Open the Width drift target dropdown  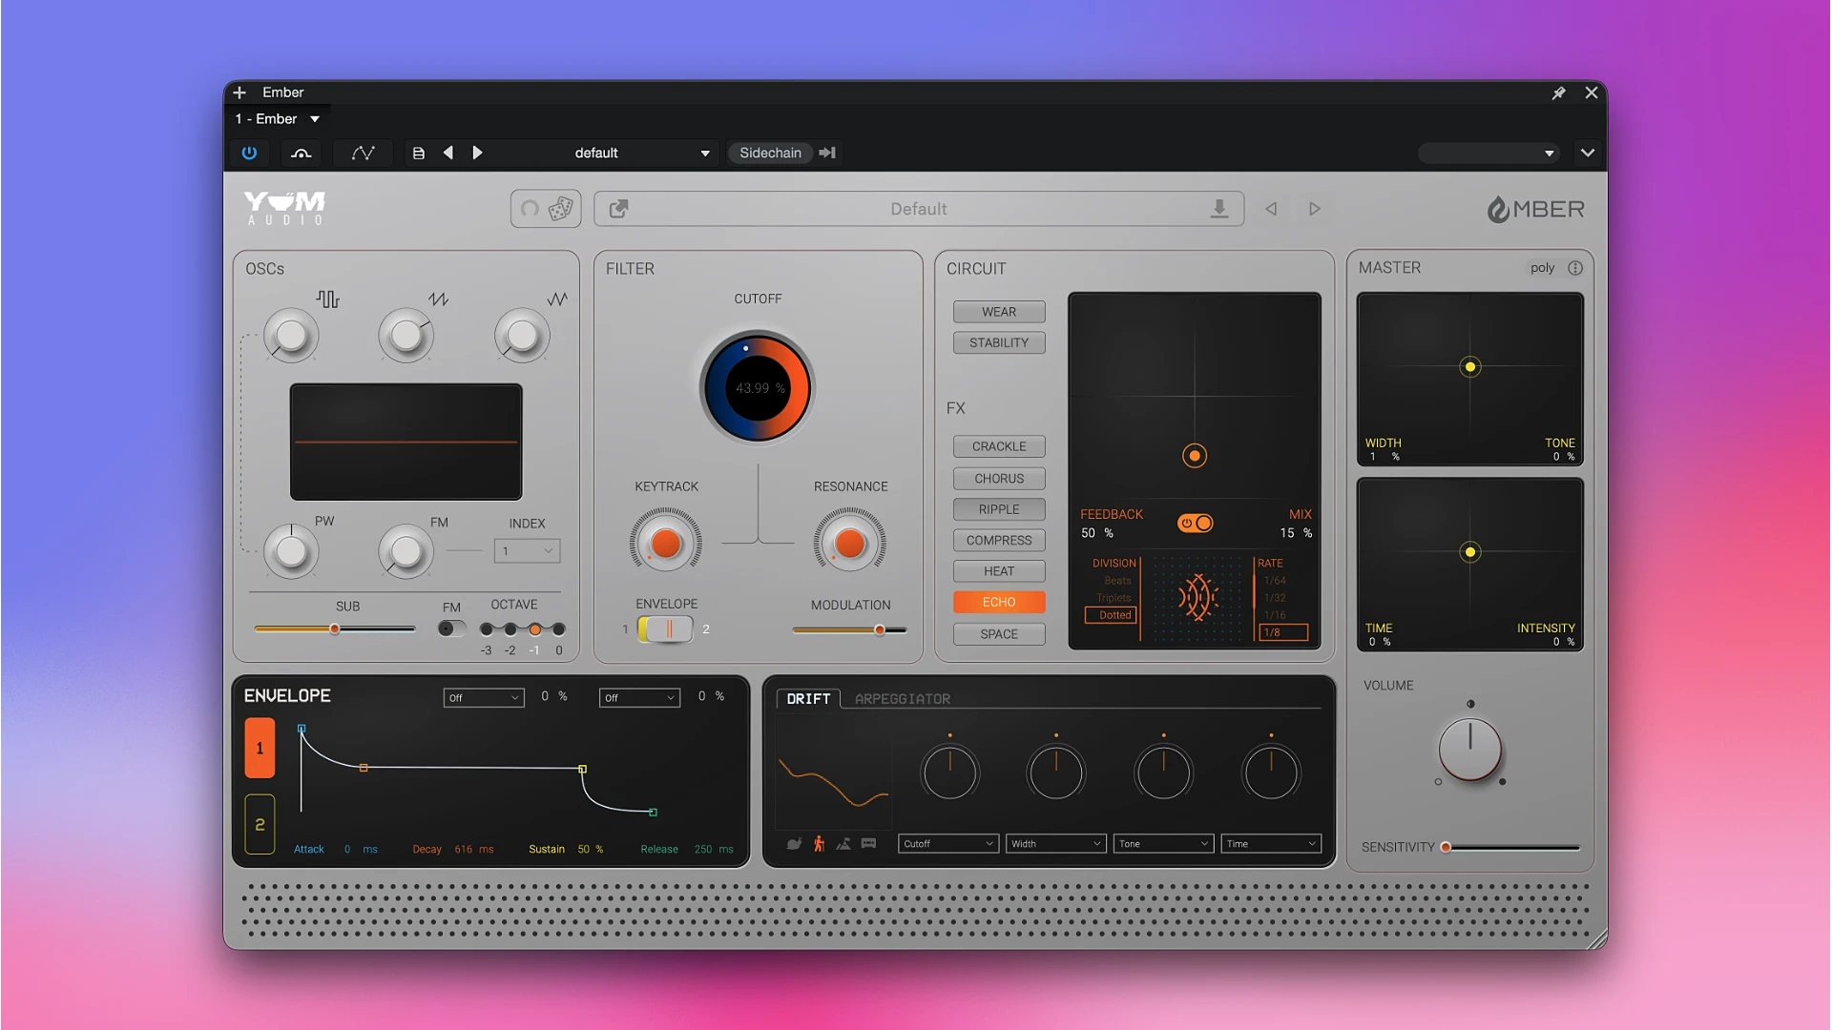click(1055, 843)
